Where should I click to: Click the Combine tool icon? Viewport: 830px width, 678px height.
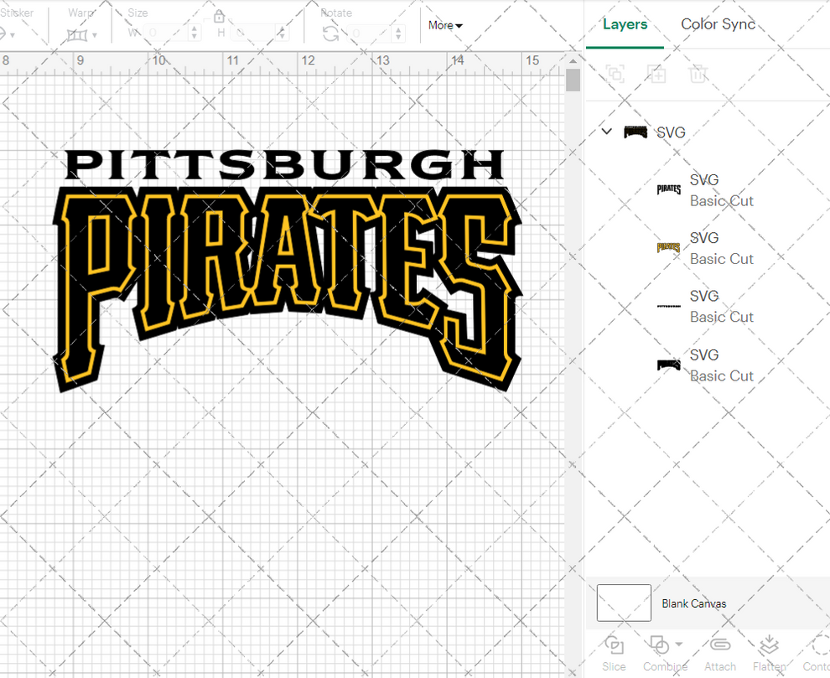658,645
